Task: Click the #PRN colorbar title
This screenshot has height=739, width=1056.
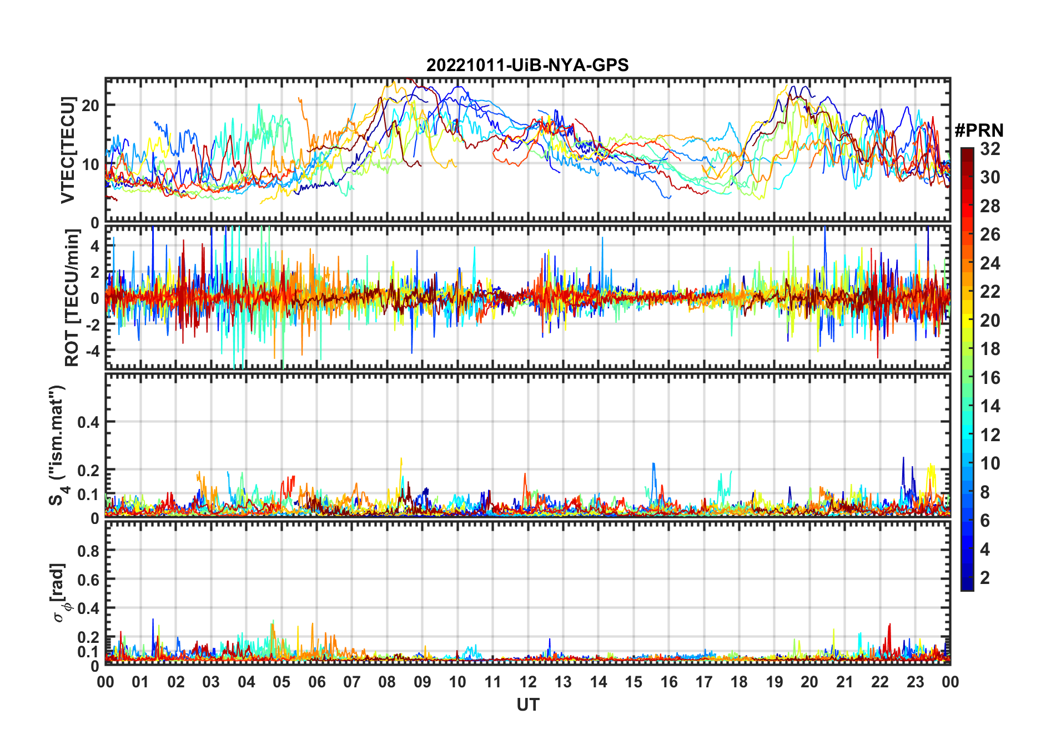Action: [979, 131]
